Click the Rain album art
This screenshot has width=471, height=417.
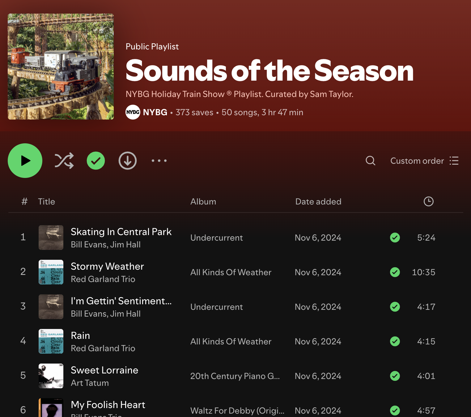coord(51,341)
